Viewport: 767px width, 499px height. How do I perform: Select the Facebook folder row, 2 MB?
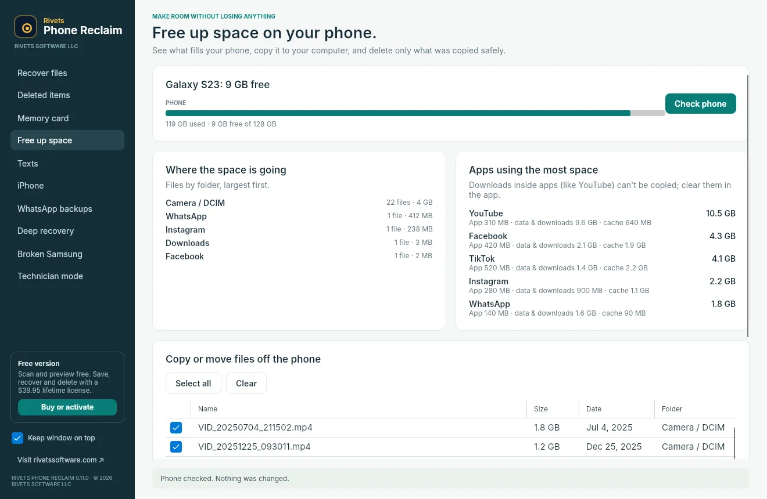[x=299, y=256]
